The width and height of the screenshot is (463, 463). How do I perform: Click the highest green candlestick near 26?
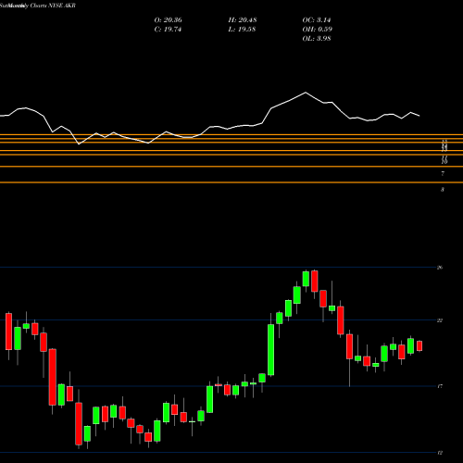pyautogui.click(x=306, y=279)
